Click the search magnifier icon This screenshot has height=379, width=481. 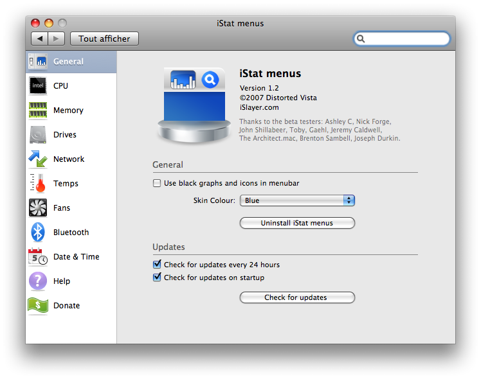click(361, 39)
